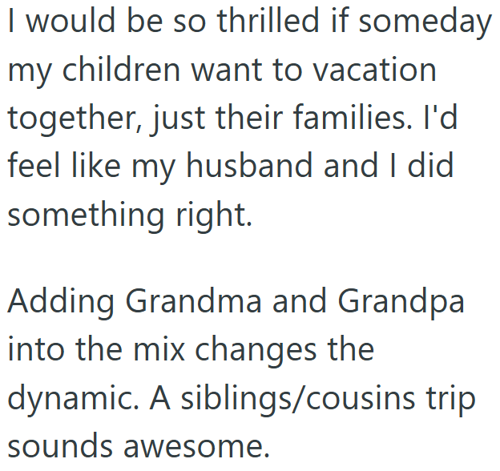
Task: Click the word "awesome"
Action: [x=199, y=447]
